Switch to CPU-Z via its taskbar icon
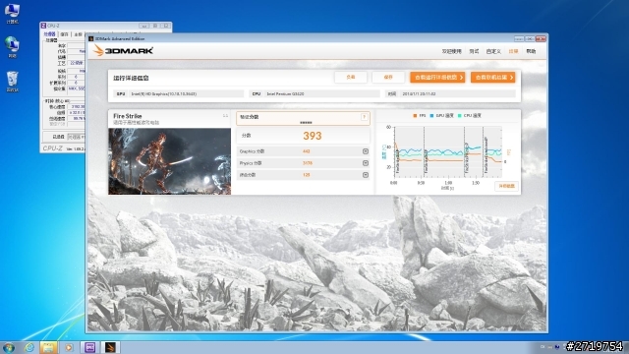Screen dimensions: 629x354 89,347
